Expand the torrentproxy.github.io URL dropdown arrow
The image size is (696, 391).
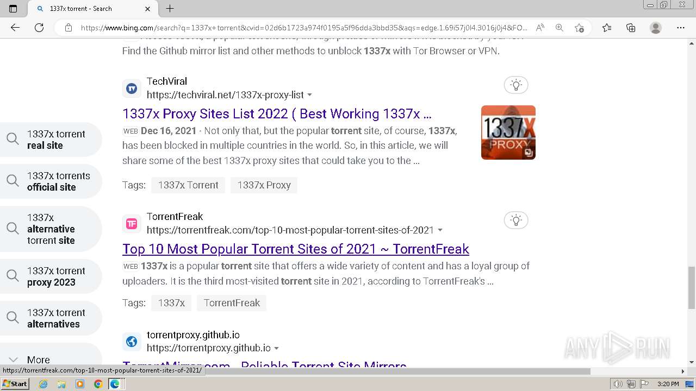[x=276, y=349]
